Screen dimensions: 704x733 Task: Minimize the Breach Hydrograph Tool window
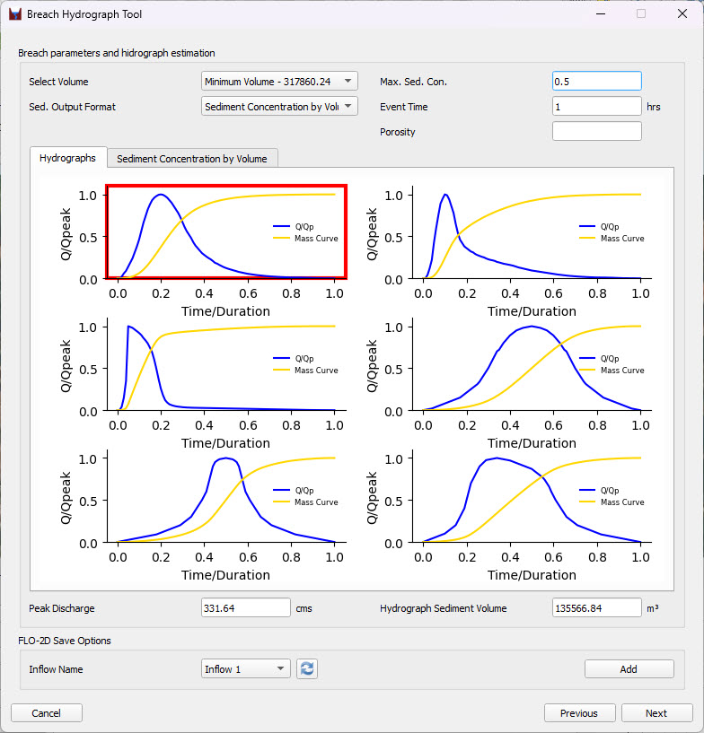coord(600,14)
